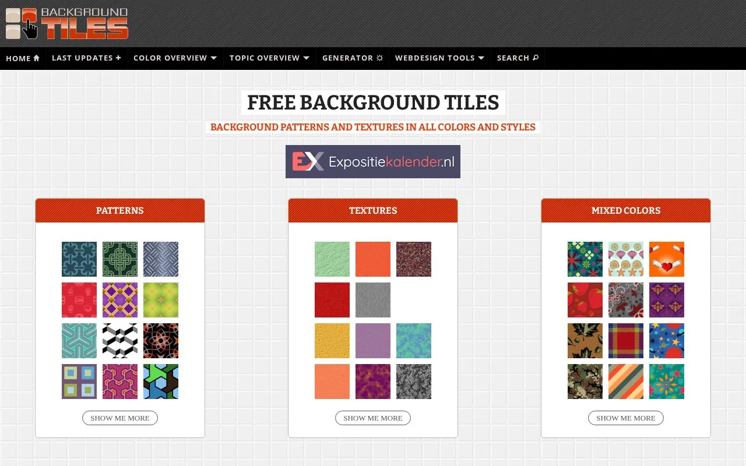Open the Generator page

click(x=353, y=58)
